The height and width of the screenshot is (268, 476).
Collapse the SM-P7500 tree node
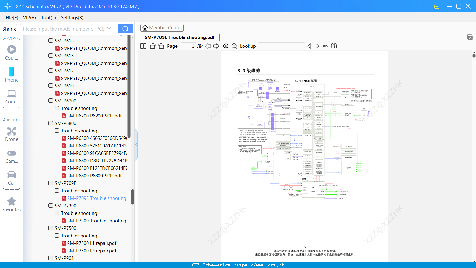click(51, 228)
